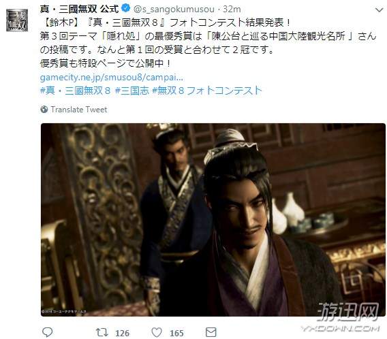Click the blue verified badge
387x339 pixels.
[126, 8]
